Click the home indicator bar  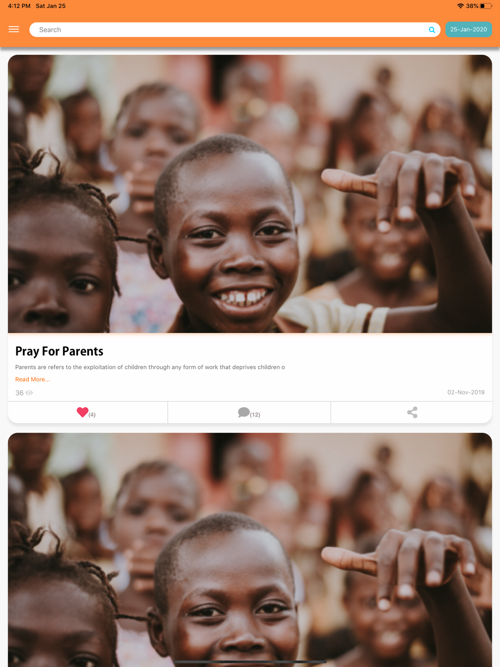250,662
